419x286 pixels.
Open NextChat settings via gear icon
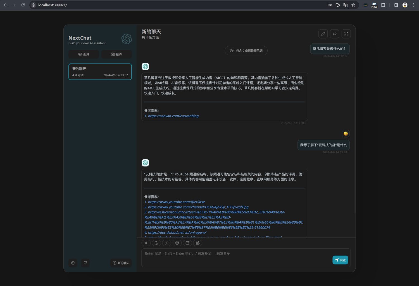(73, 263)
